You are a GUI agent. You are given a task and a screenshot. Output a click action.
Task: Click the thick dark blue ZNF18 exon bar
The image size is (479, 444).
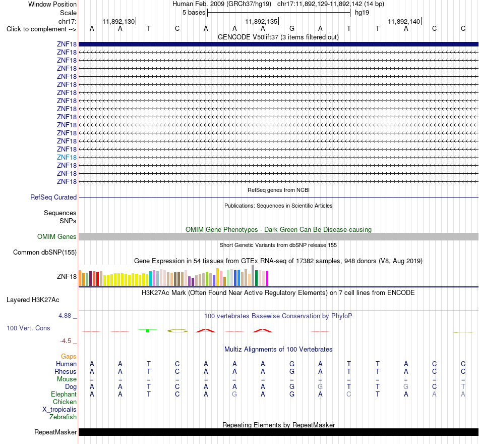(x=278, y=44)
